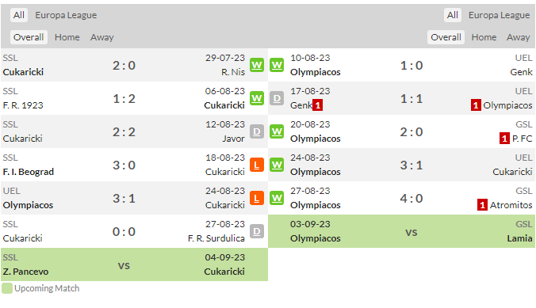Image resolution: width=536 pixels, height=308 pixels.
Task: Switch right panel to Away matches
Action: tap(519, 37)
